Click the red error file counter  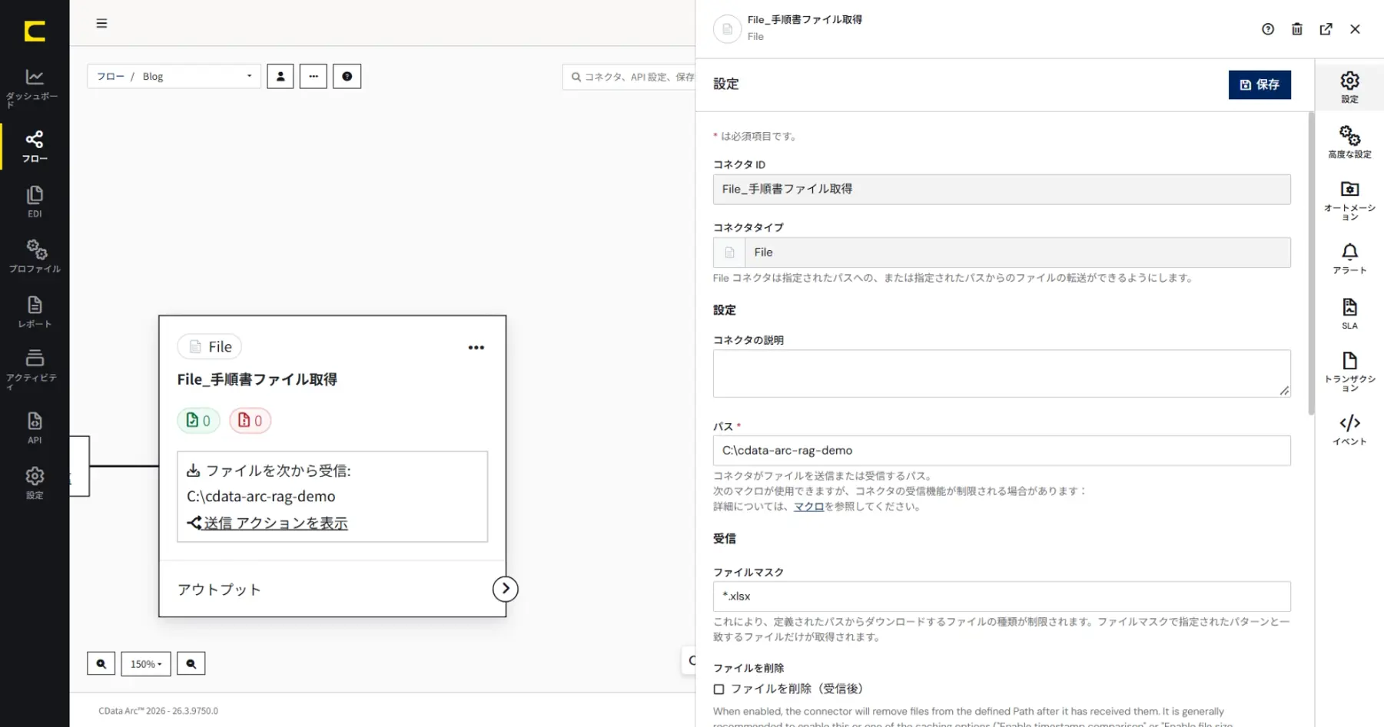pyautogui.click(x=251, y=421)
